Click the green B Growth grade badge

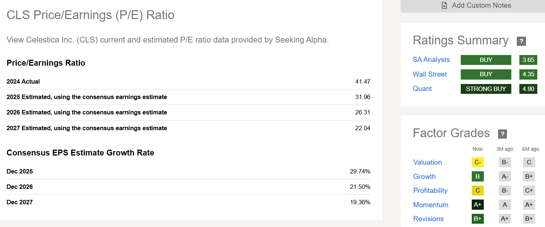pos(478,176)
